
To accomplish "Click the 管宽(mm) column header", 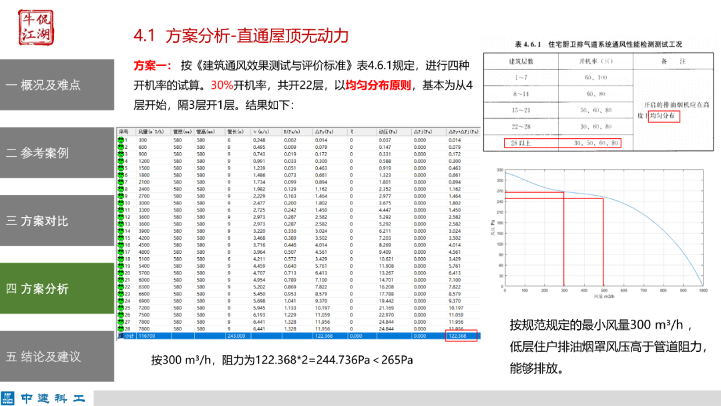I will (x=182, y=132).
